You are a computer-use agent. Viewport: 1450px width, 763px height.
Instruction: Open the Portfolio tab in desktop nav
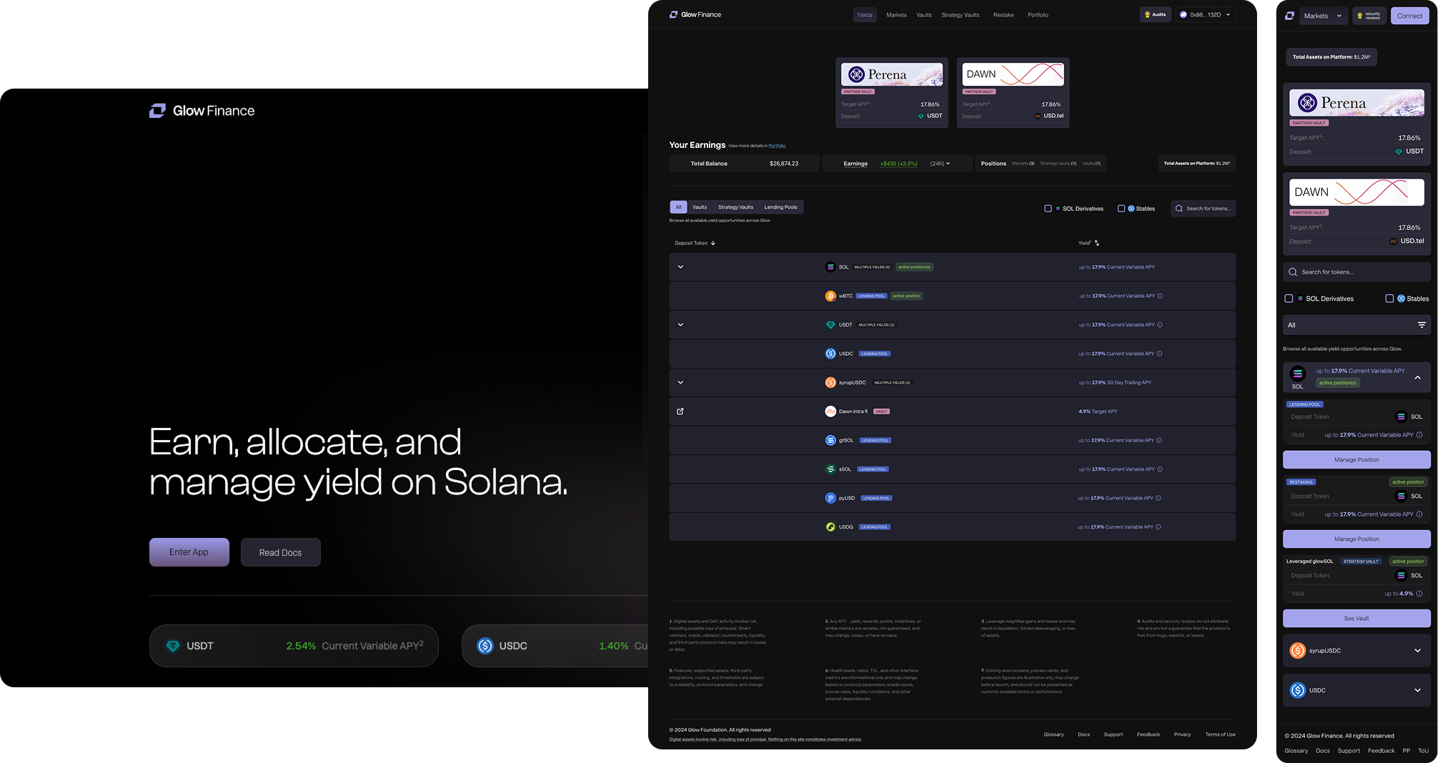tap(1038, 15)
